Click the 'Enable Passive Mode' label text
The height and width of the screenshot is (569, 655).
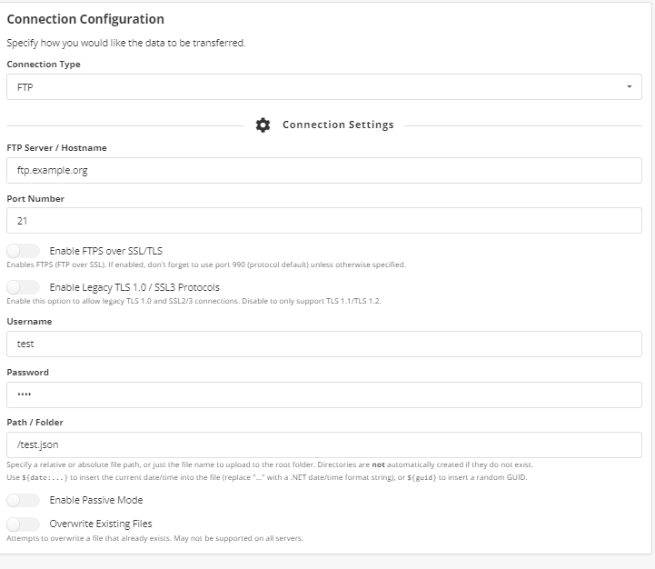(96, 500)
